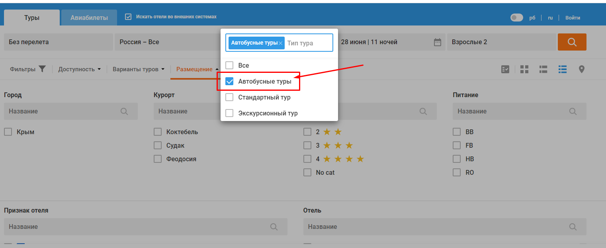Focus the Признак отеля Название field
This screenshot has width=606, height=248.
pyautogui.click(x=146, y=227)
